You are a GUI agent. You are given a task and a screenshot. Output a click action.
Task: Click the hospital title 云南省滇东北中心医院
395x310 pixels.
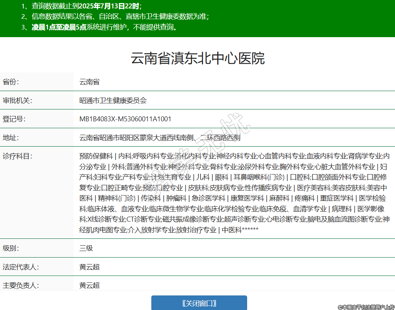197,59
